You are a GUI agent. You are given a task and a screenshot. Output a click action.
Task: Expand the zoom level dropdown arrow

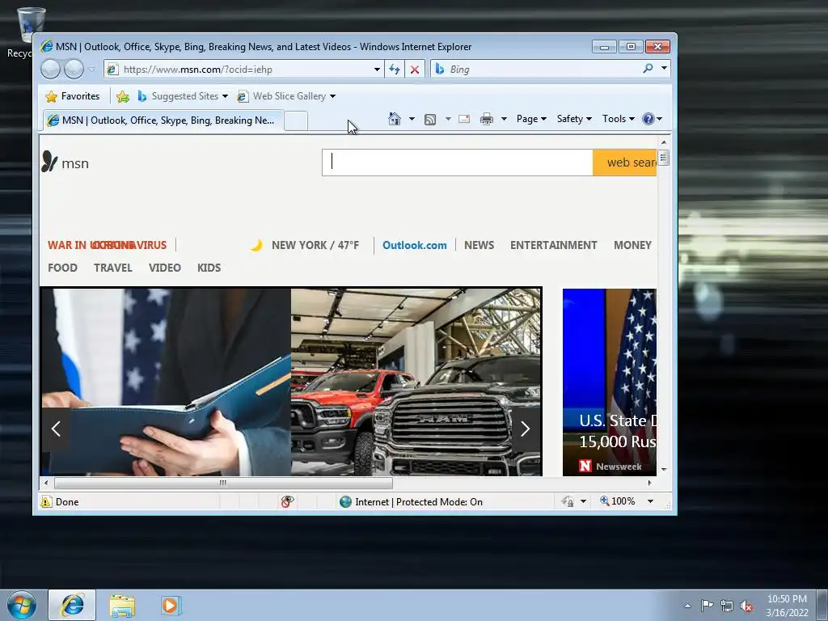[x=650, y=501]
